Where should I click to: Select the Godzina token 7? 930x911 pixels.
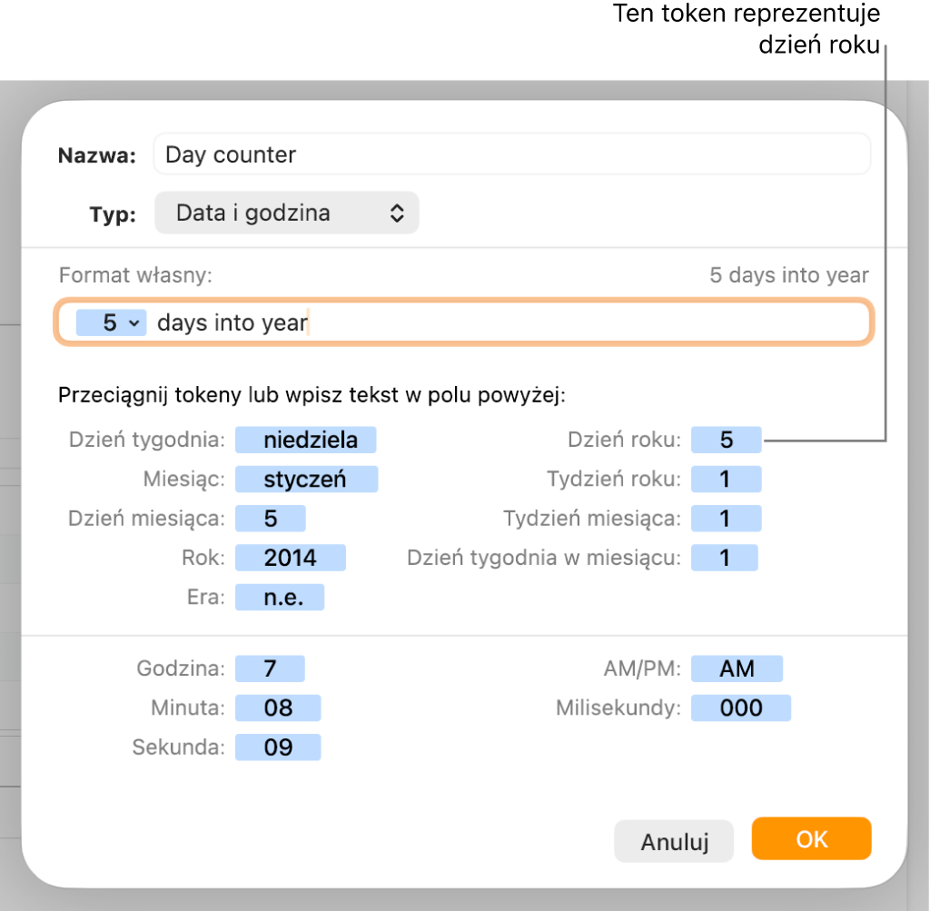pyautogui.click(x=270, y=668)
